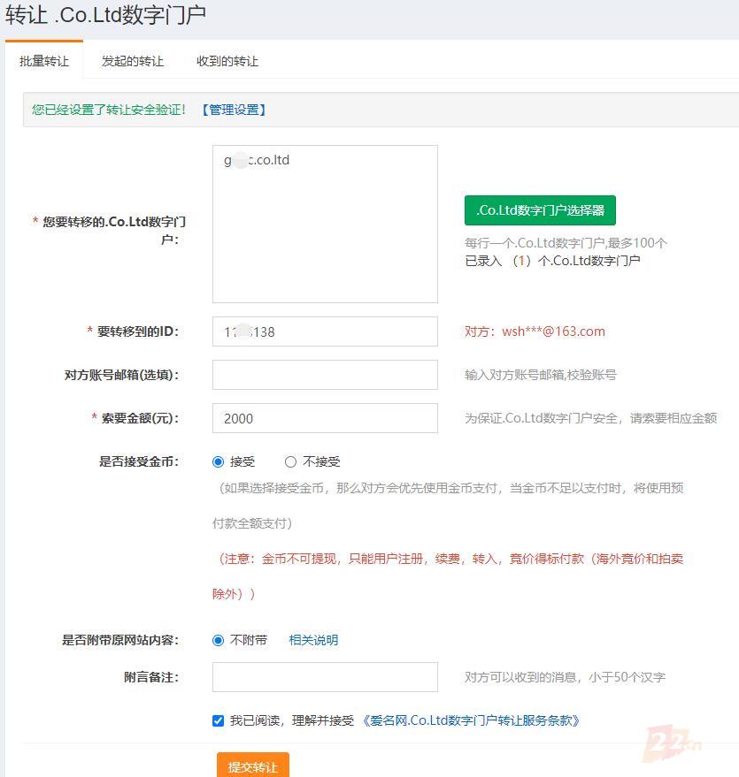Click the 要转移到的ID input field

pos(324,331)
